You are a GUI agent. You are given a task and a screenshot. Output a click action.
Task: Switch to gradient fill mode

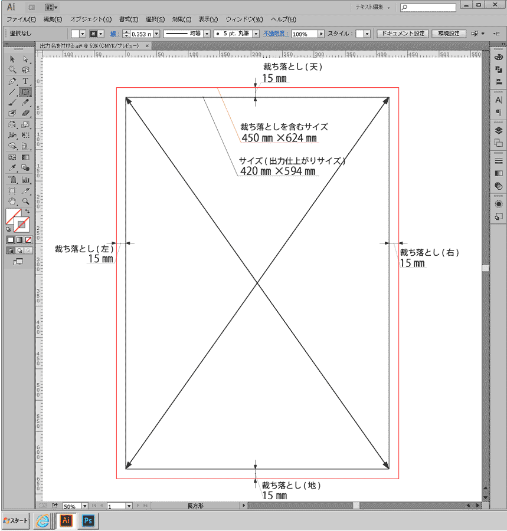coord(19,240)
